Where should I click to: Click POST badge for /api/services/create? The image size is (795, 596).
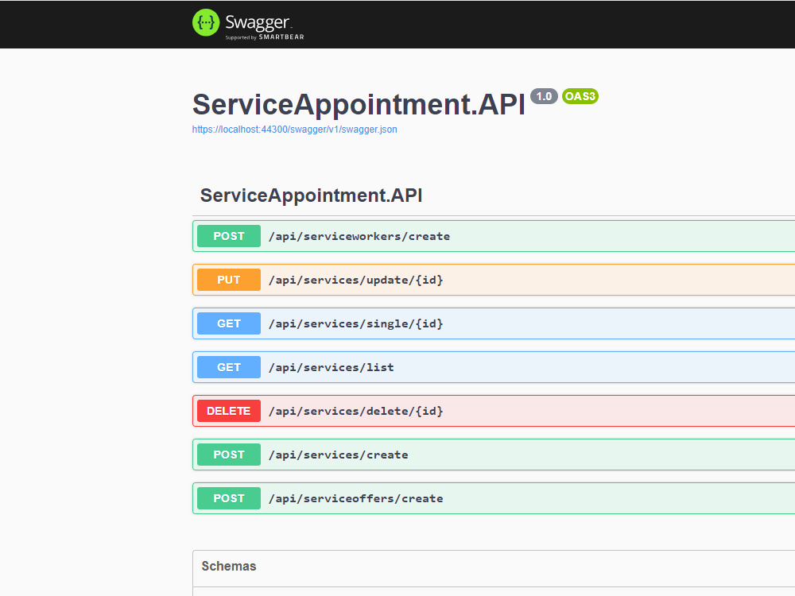click(x=229, y=455)
